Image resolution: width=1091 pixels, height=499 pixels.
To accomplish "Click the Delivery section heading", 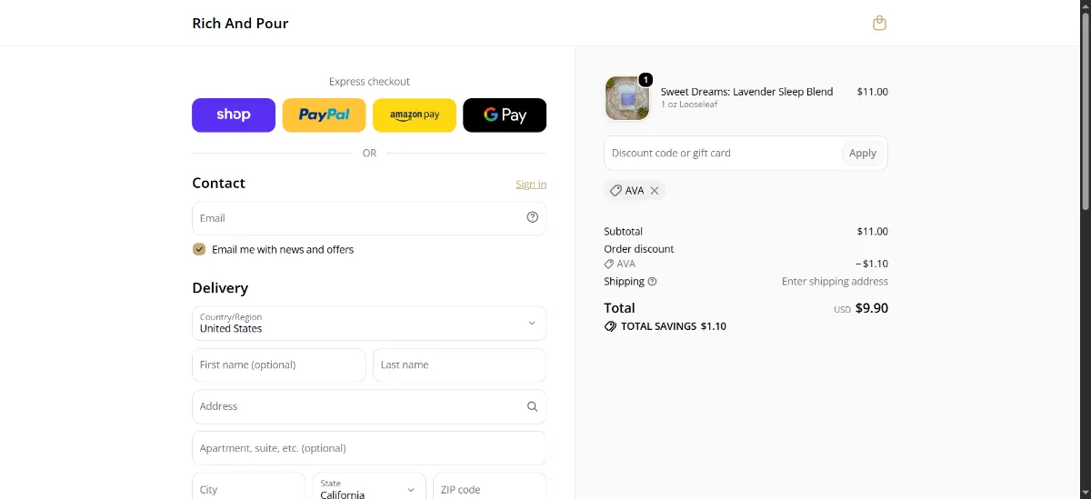I will pyautogui.click(x=220, y=288).
